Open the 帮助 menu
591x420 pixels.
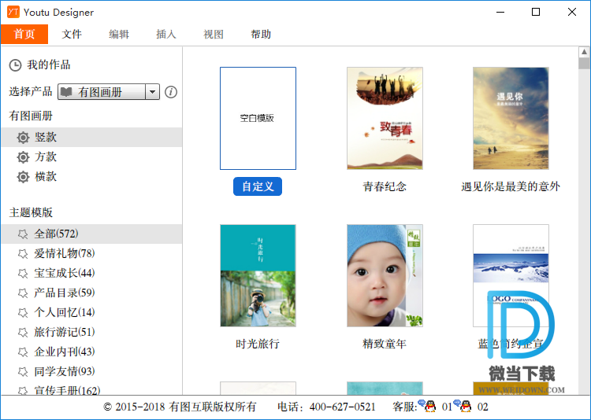[261, 35]
